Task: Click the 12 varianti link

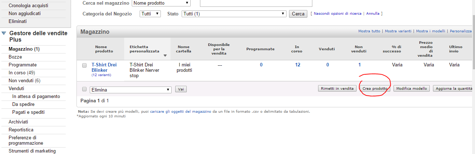Action: 101,75
